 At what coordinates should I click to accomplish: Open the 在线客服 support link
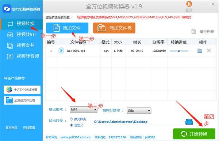coord(29,128)
